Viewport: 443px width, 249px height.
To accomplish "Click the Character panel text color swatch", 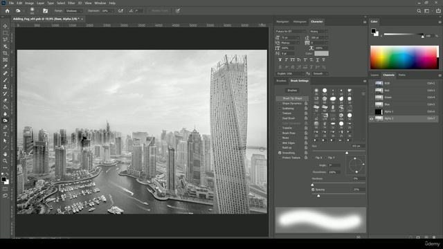I will pos(321,53).
